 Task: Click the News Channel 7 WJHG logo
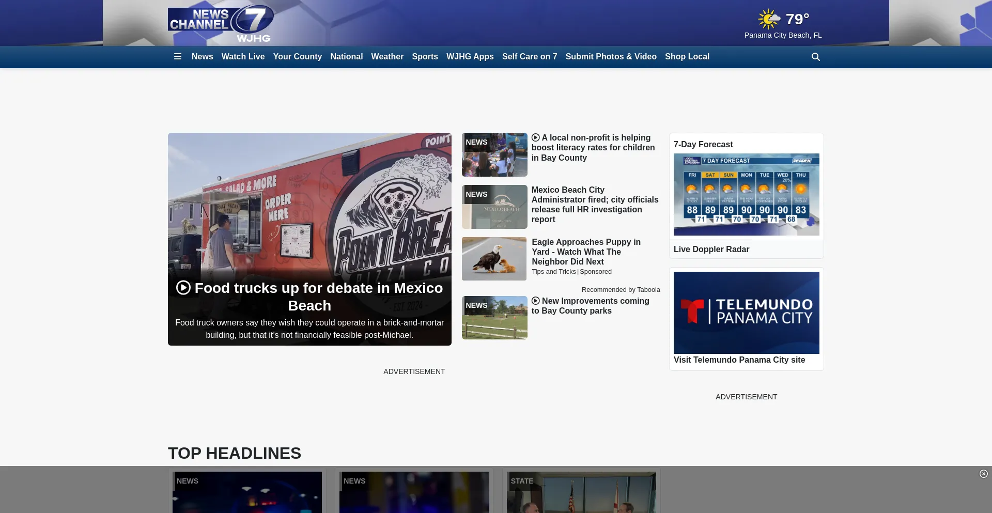point(221,24)
